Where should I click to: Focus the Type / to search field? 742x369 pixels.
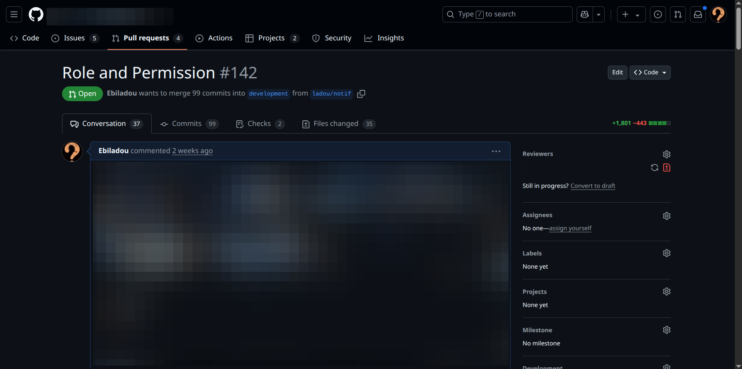click(507, 14)
